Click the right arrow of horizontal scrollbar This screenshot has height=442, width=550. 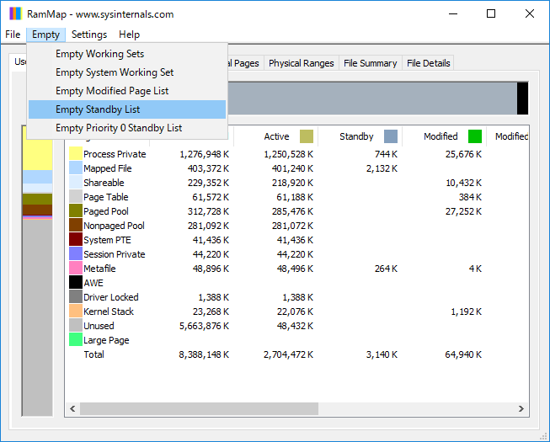pyautogui.click(x=521, y=408)
